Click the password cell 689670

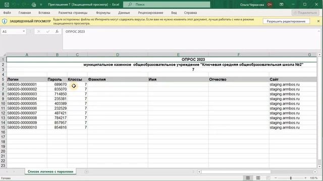[x=57, y=84]
